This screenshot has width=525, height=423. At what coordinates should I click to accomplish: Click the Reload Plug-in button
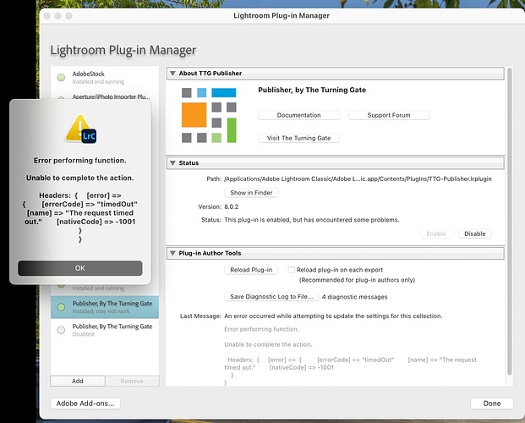tap(251, 270)
